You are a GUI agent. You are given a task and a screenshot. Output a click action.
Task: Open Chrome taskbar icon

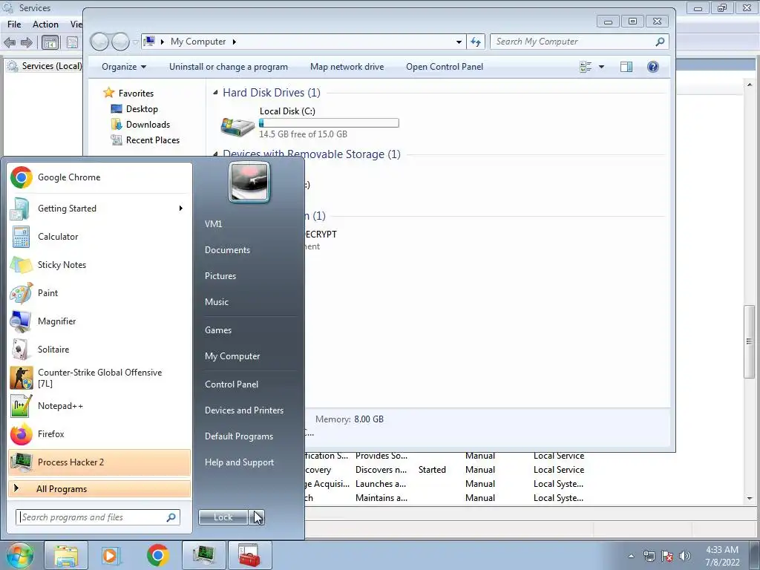pos(157,555)
